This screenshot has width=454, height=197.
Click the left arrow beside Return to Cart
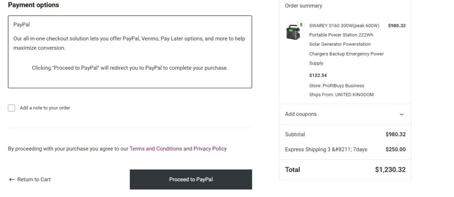[12, 179]
